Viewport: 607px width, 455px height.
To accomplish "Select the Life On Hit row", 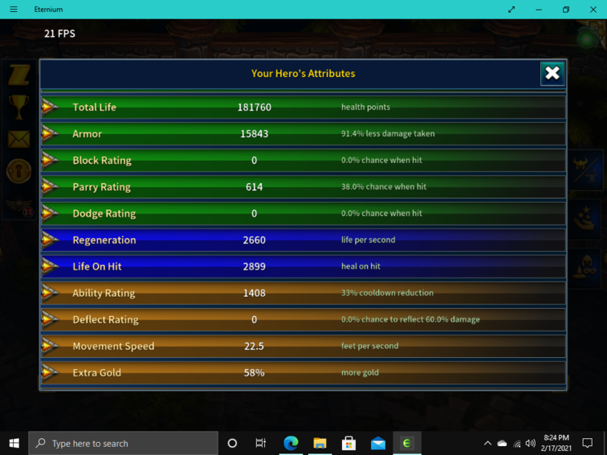I will (x=303, y=266).
